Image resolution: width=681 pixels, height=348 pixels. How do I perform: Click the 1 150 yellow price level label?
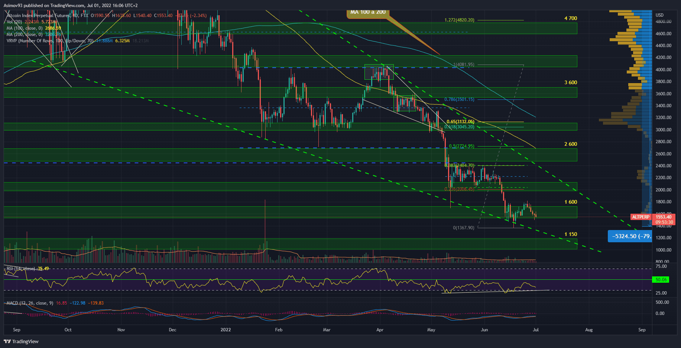pyautogui.click(x=571, y=234)
